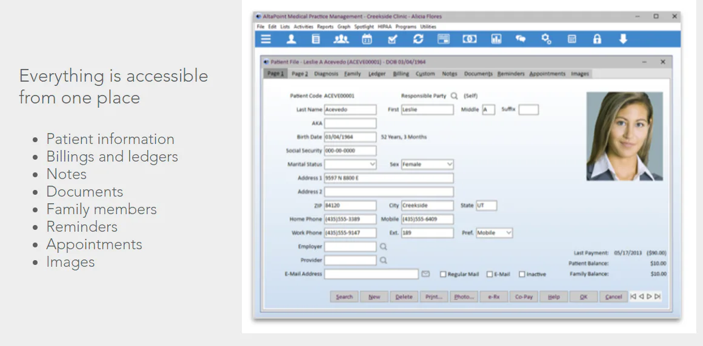Click Responsible Party magnifier search icon

pos(454,96)
